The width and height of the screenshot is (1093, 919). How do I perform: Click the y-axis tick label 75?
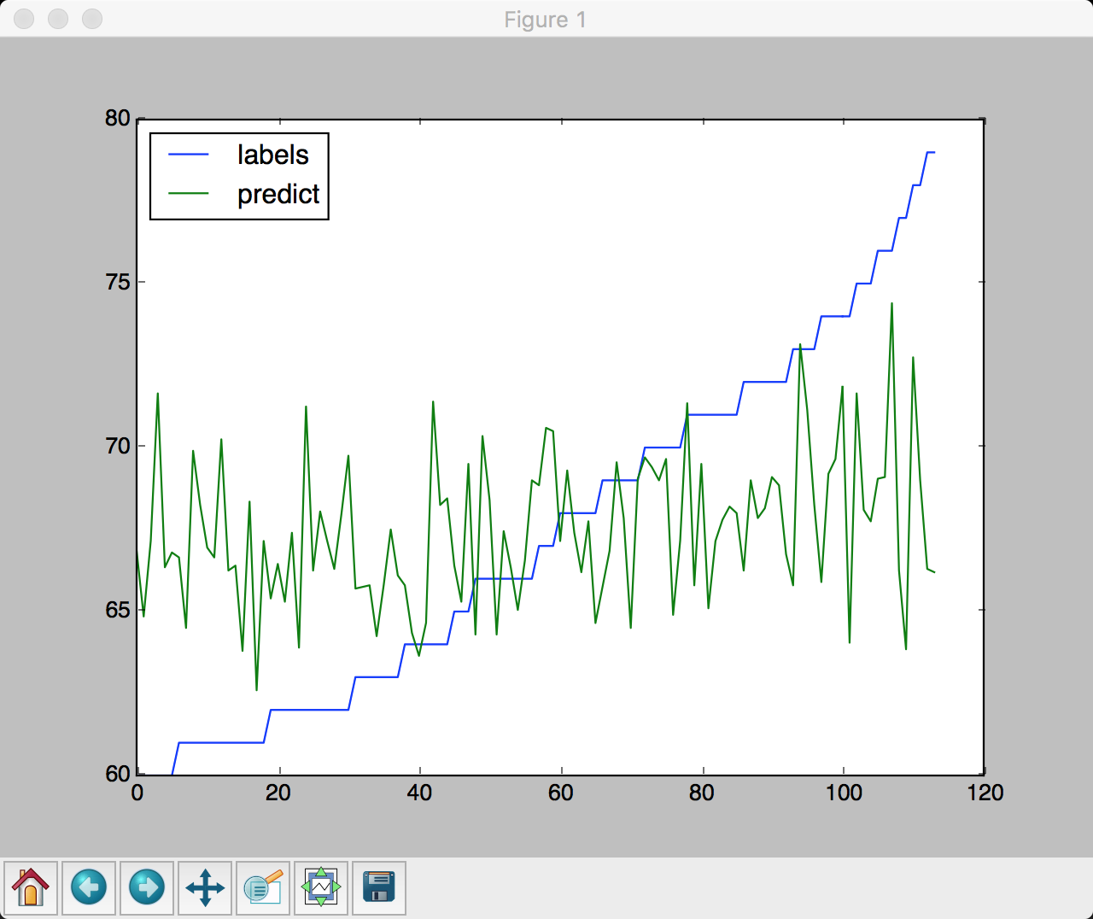[x=117, y=283]
